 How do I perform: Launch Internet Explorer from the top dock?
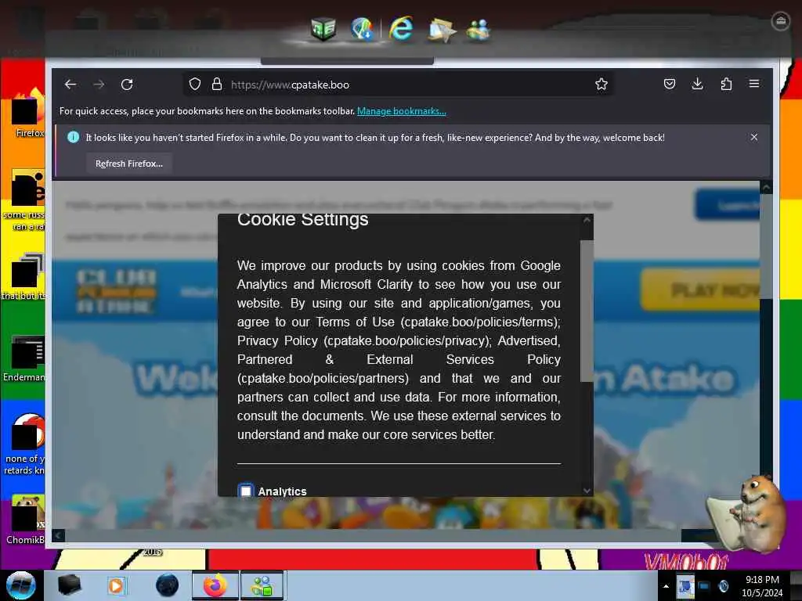pyautogui.click(x=400, y=28)
